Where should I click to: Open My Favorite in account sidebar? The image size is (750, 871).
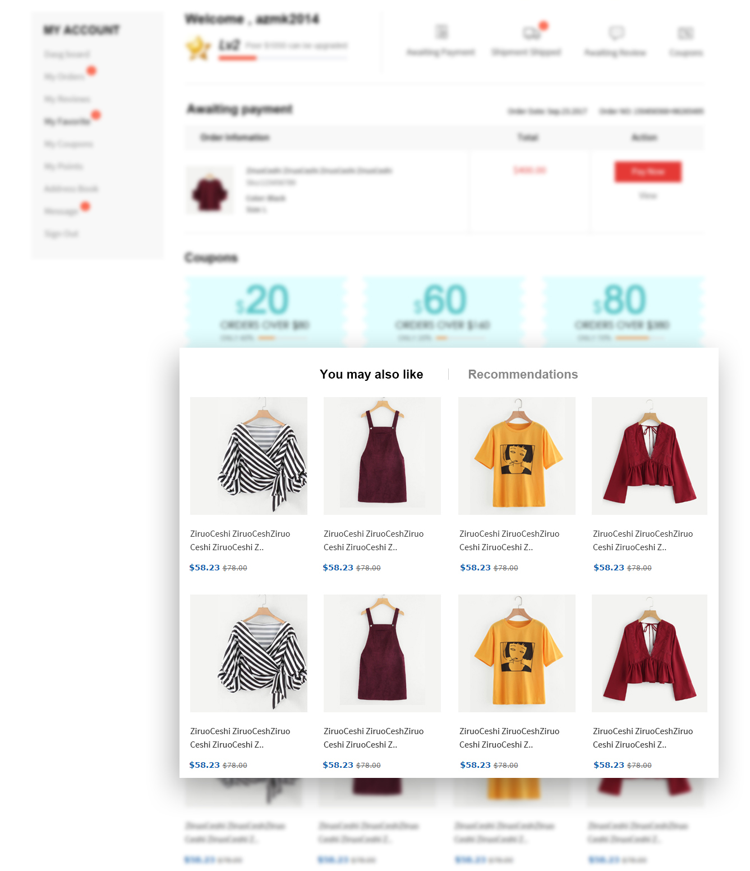(x=67, y=121)
